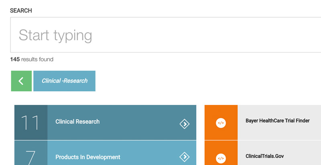
Task: Click the bold '145' results number
Action: (x=15, y=59)
